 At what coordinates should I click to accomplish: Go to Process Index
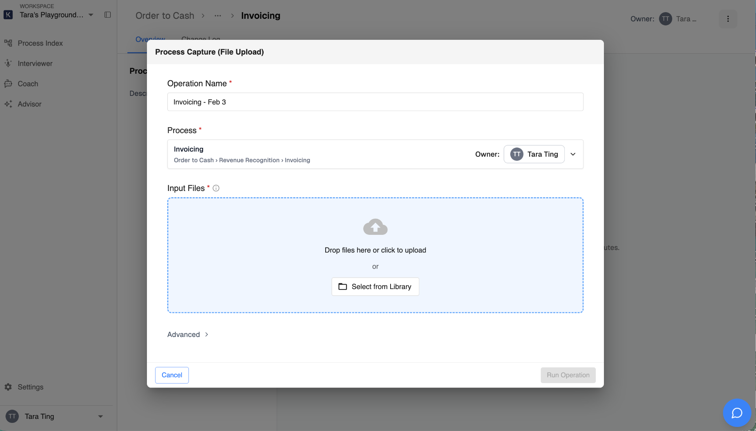(40, 43)
